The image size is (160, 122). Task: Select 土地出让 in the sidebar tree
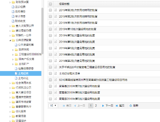23,78
